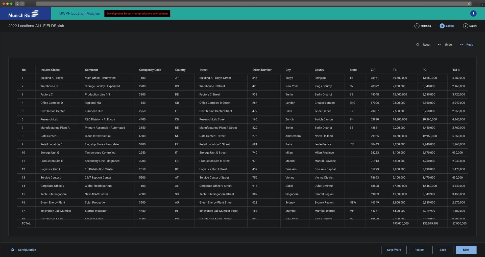Click the Insured Object column header
The height and width of the screenshot is (257, 485).
[50, 70]
